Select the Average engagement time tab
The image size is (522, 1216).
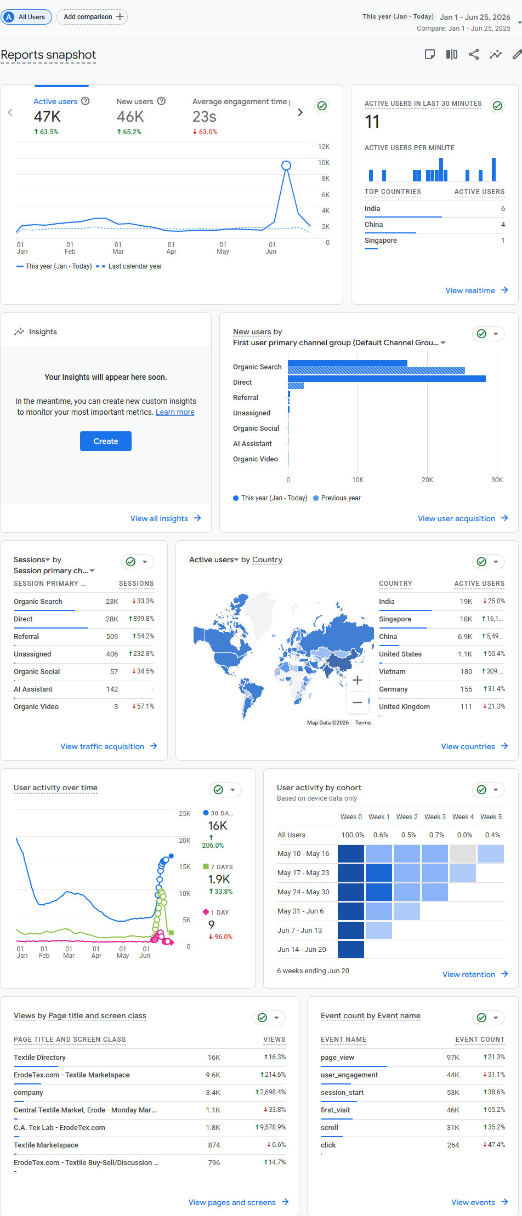tap(241, 116)
